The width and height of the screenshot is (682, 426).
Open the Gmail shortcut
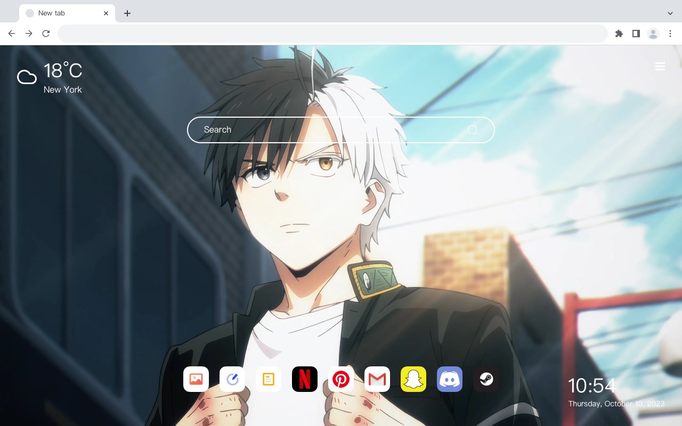click(x=377, y=379)
